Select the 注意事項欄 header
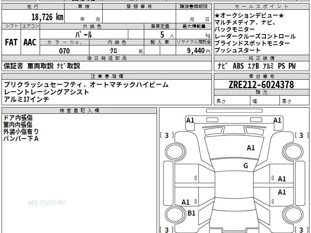This screenshot has height=233, width=311. (x=107, y=77)
